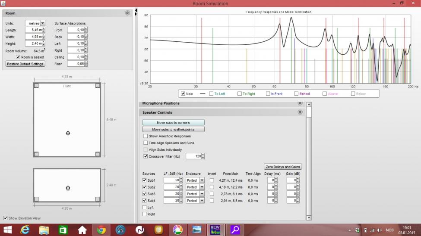Open the purple search app in taskbar

[235, 230]
